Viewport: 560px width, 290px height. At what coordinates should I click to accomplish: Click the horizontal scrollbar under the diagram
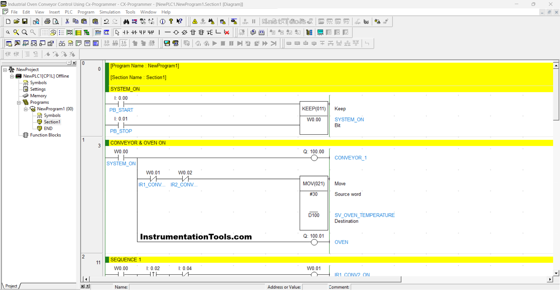coord(245,279)
